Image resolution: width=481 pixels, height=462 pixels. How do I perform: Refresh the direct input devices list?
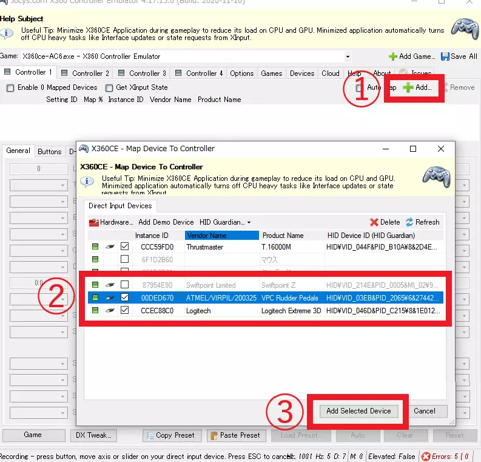coord(422,222)
